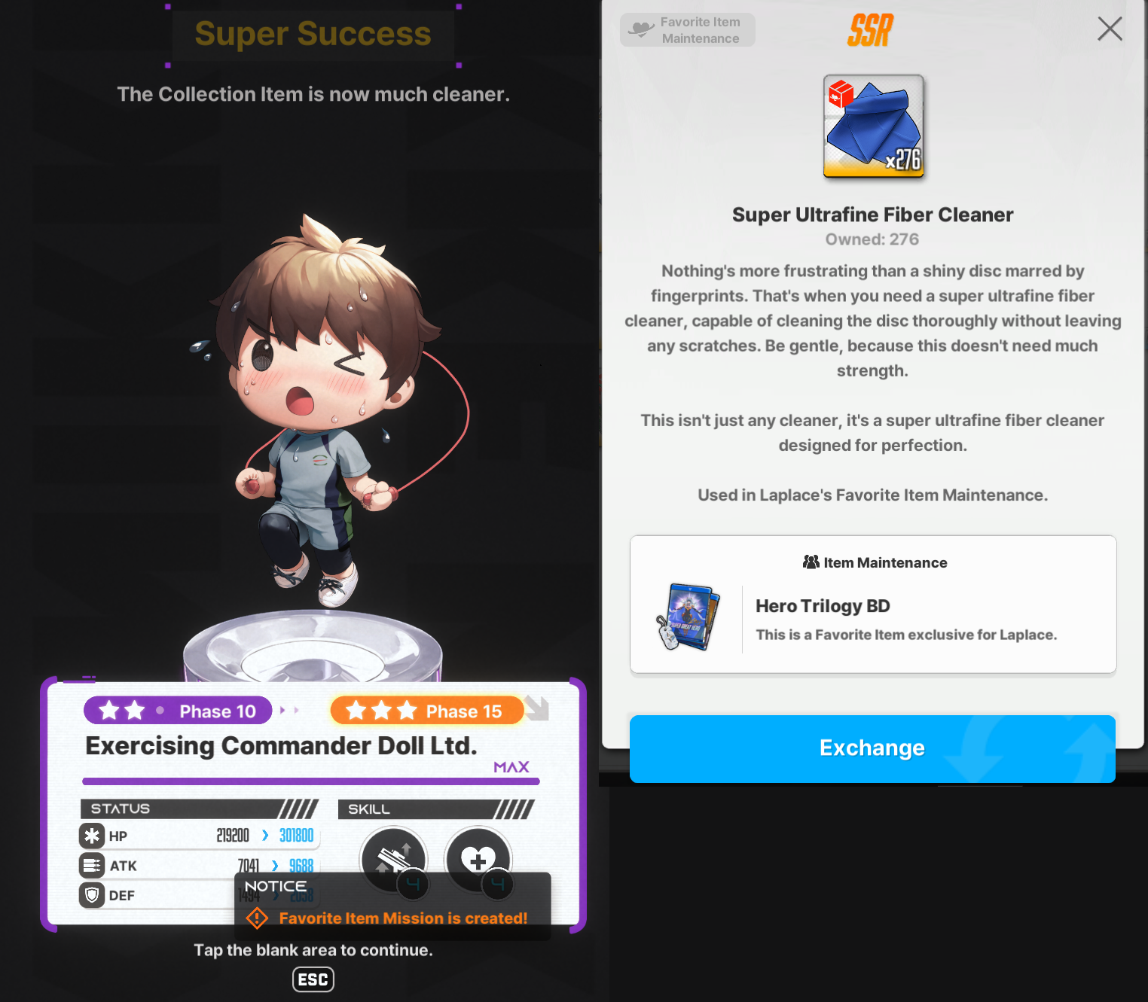The image size is (1148, 1002).
Task: Click the ATK status icon
Action: 92,865
